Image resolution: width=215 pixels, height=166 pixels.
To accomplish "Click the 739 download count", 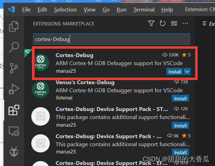I will click(x=181, y=82).
